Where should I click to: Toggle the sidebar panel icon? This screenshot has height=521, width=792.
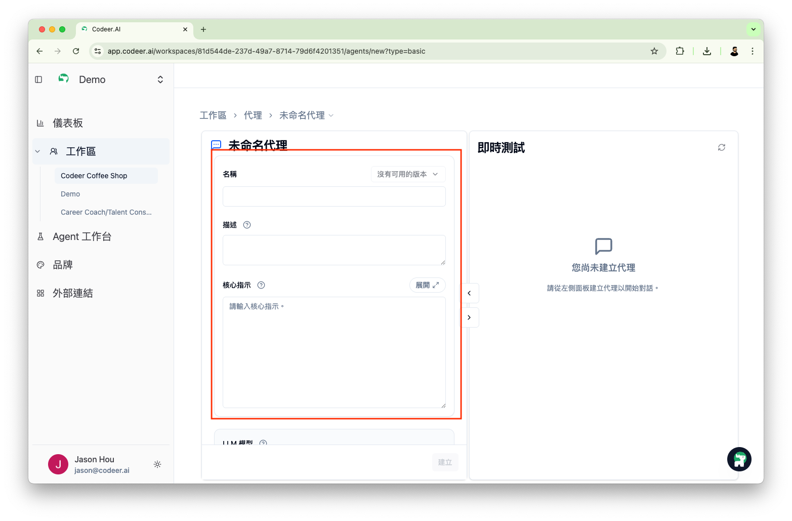point(38,79)
